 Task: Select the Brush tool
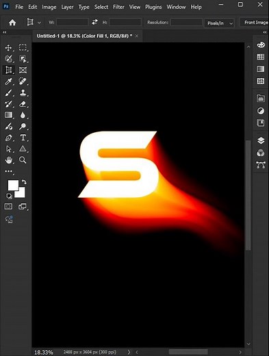click(x=8, y=92)
